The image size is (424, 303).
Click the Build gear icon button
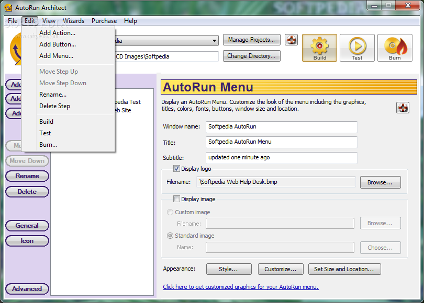click(x=319, y=48)
